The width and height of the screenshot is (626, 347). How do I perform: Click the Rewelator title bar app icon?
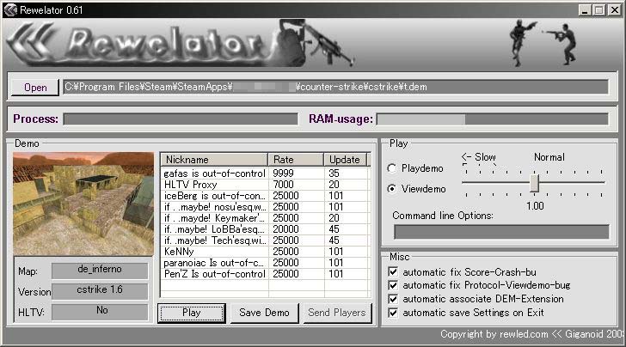(x=10, y=9)
